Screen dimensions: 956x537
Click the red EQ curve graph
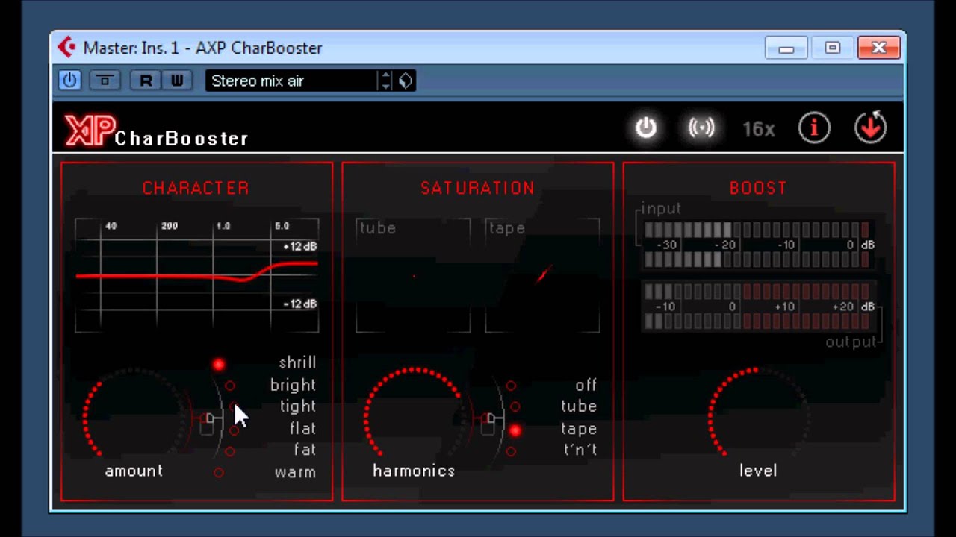click(197, 275)
